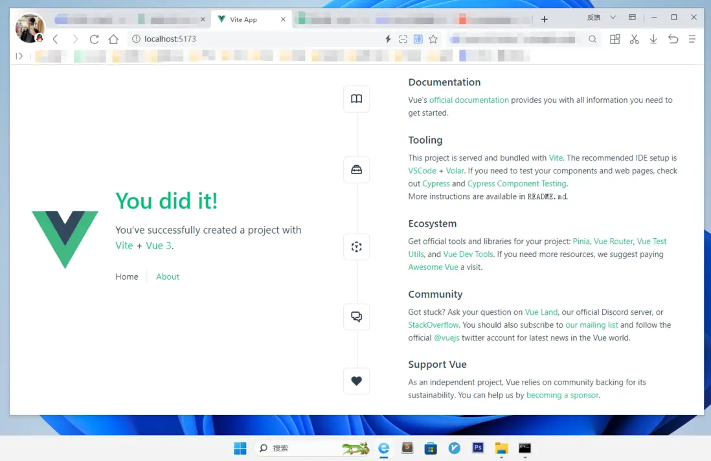
Task: Open Microsoft Edge from the taskbar
Action: pos(383,448)
